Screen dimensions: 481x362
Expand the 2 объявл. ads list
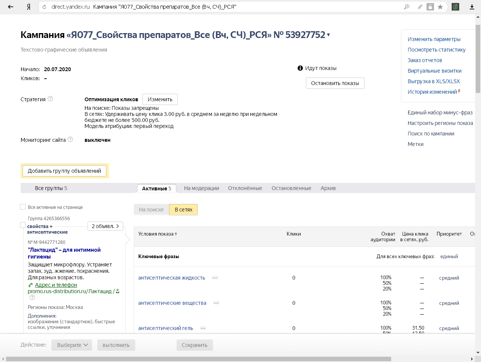click(x=105, y=226)
